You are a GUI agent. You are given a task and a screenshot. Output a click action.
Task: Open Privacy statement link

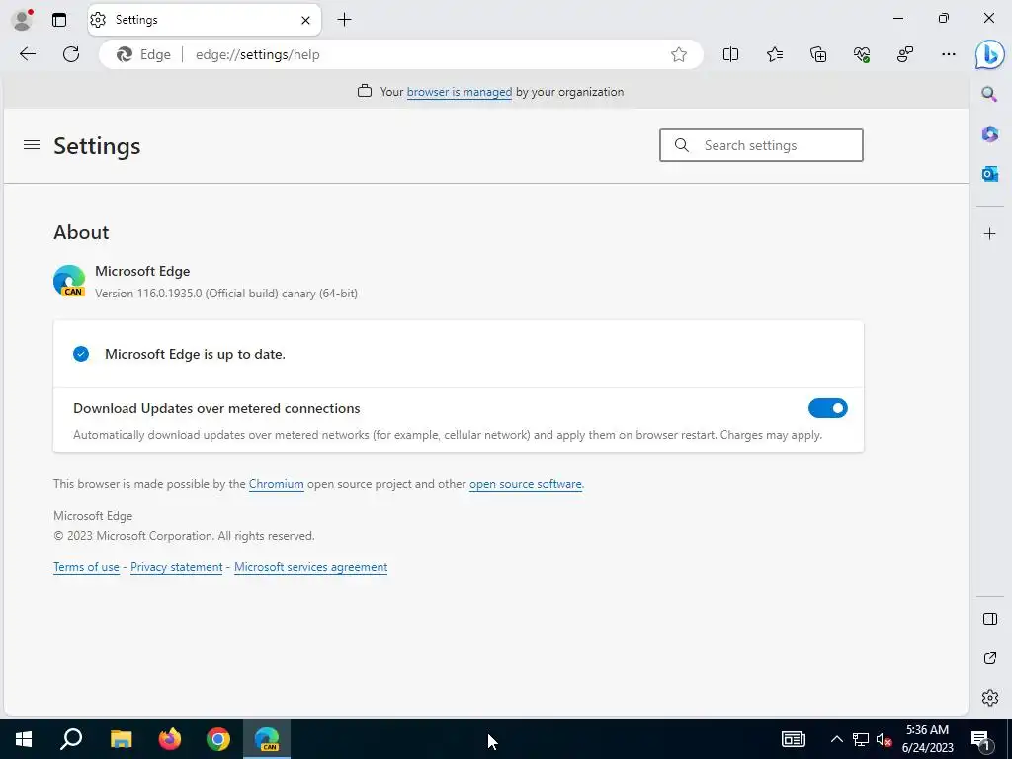[176, 567]
